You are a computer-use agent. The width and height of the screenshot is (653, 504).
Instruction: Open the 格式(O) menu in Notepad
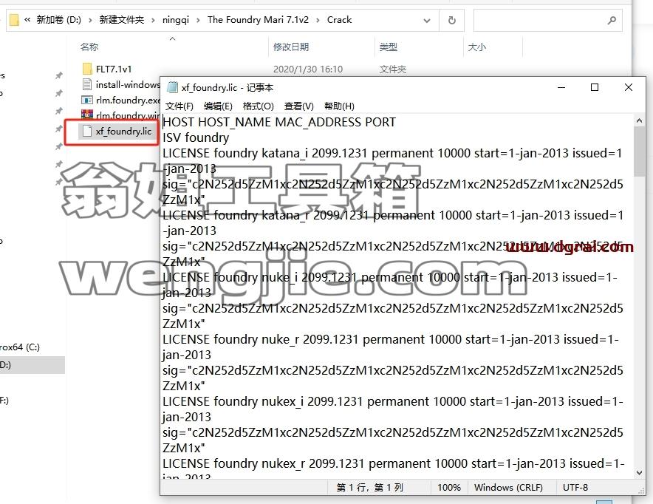pyautogui.click(x=259, y=106)
